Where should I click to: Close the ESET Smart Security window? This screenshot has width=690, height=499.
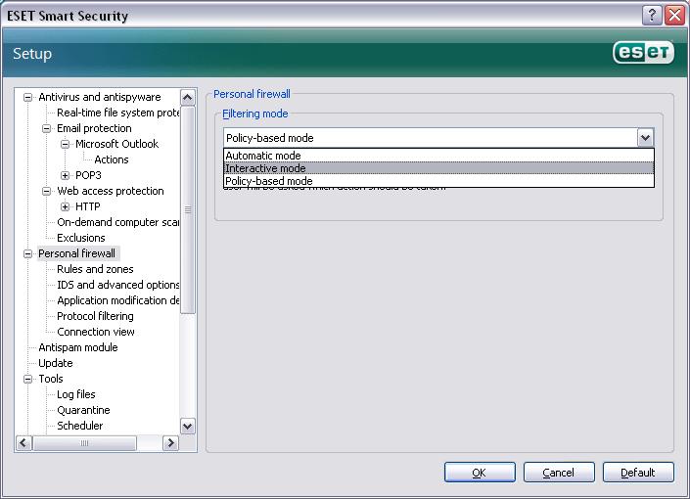[x=674, y=16]
